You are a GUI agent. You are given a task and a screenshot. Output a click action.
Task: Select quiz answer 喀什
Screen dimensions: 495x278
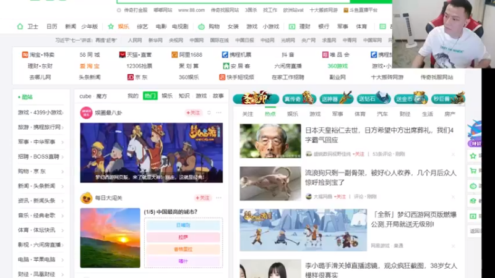[183, 261]
